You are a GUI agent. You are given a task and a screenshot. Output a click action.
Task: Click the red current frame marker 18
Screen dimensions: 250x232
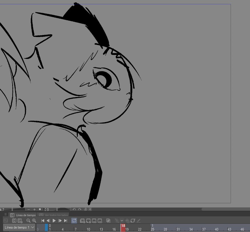point(123,227)
